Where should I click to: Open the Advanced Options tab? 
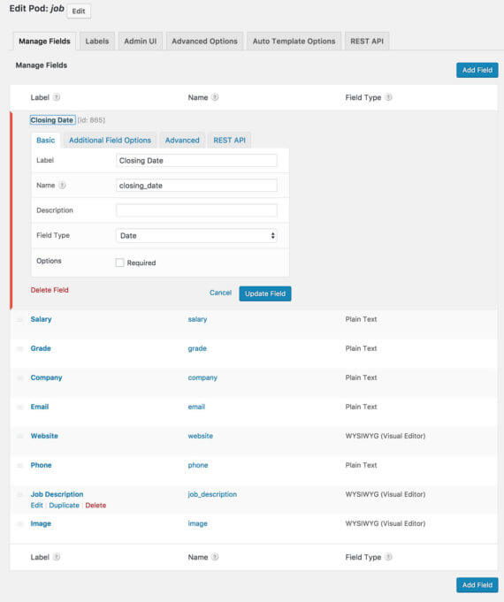coord(205,41)
